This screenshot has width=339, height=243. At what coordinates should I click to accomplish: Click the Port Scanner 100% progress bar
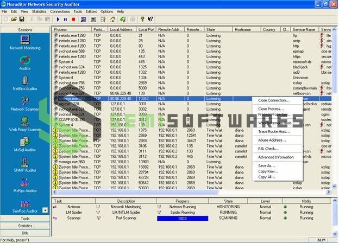point(183,219)
